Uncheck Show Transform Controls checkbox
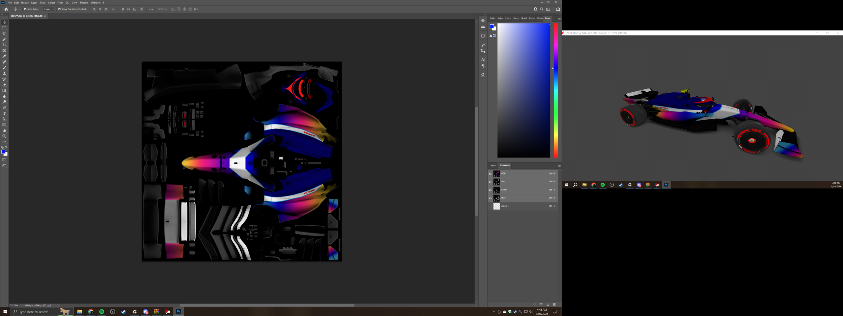This screenshot has height=316, width=843. 59,9
